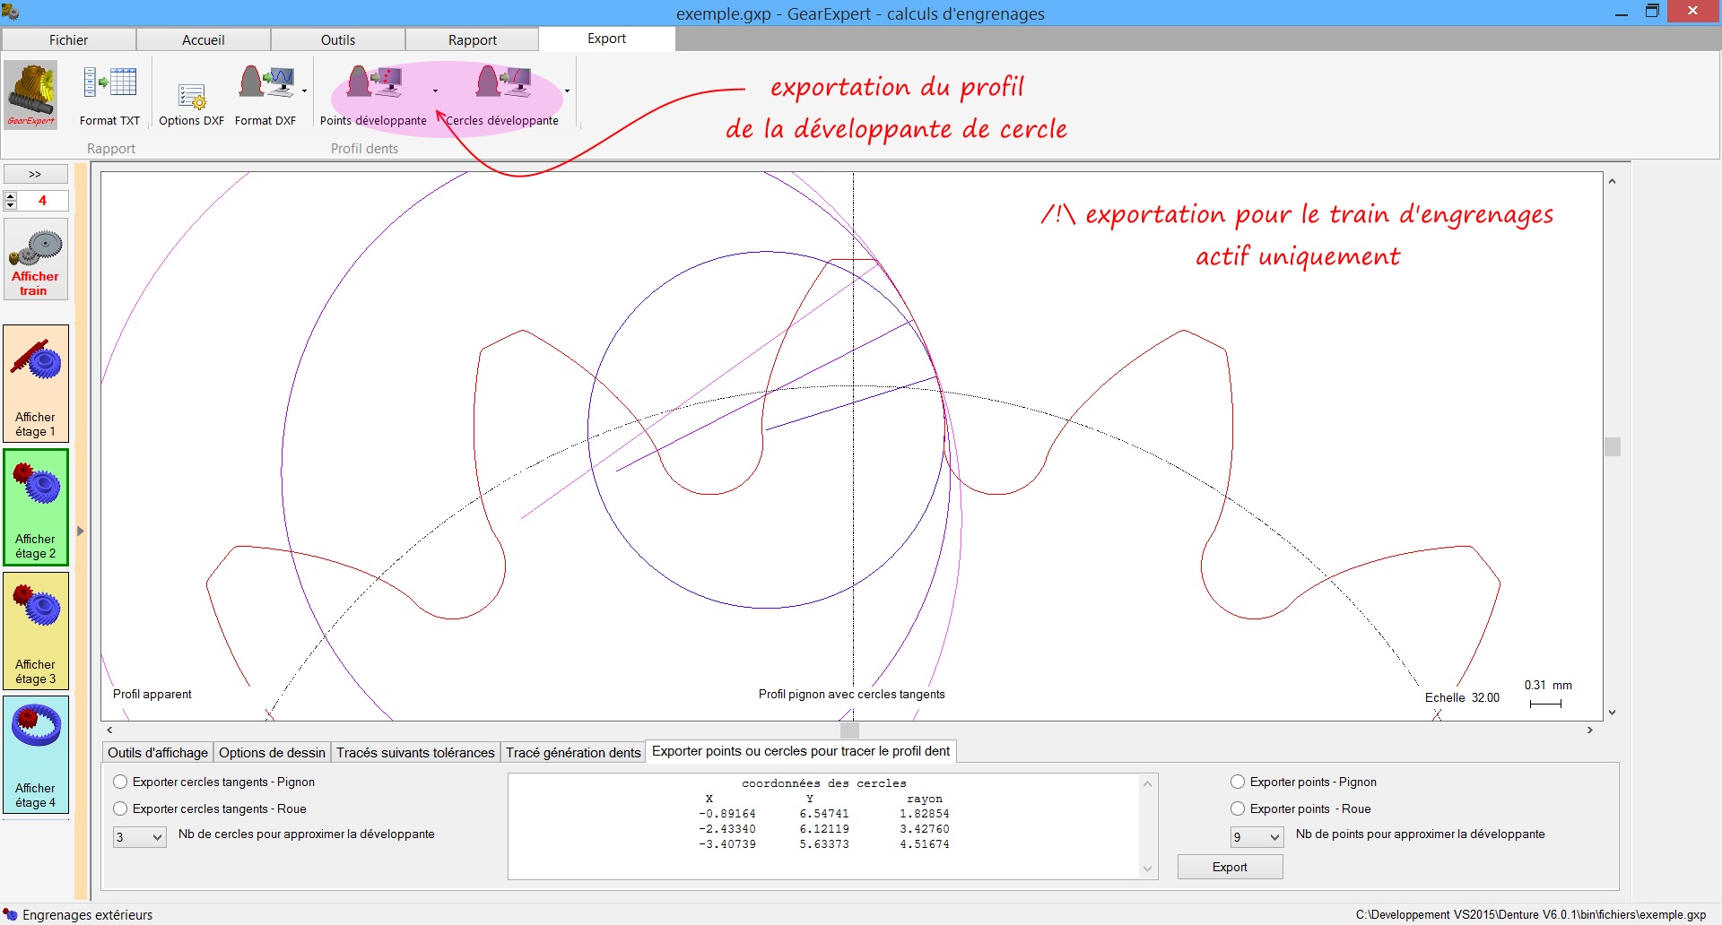Switch to the Accueil ribbon tab

(204, 39)
